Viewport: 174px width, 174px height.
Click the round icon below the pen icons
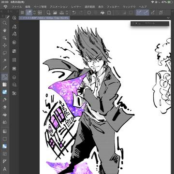tap(14, 43)
